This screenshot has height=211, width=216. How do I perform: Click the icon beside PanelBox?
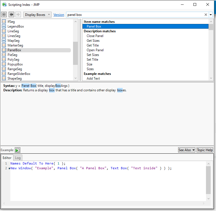4,50
